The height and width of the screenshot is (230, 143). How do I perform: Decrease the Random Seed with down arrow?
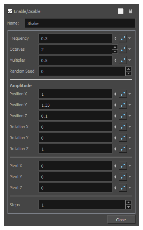(128, 73)
